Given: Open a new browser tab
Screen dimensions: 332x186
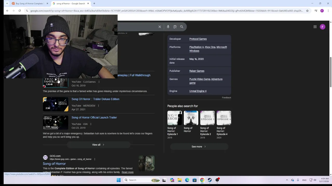Looking at the screenshot, I should pyautogui.click(x=94, y=3).
